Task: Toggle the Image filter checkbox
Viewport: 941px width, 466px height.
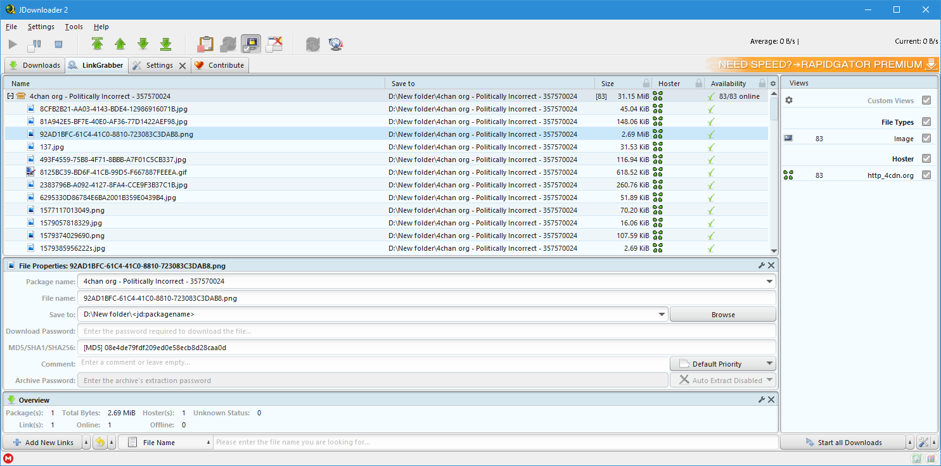Action: (926, 138)
